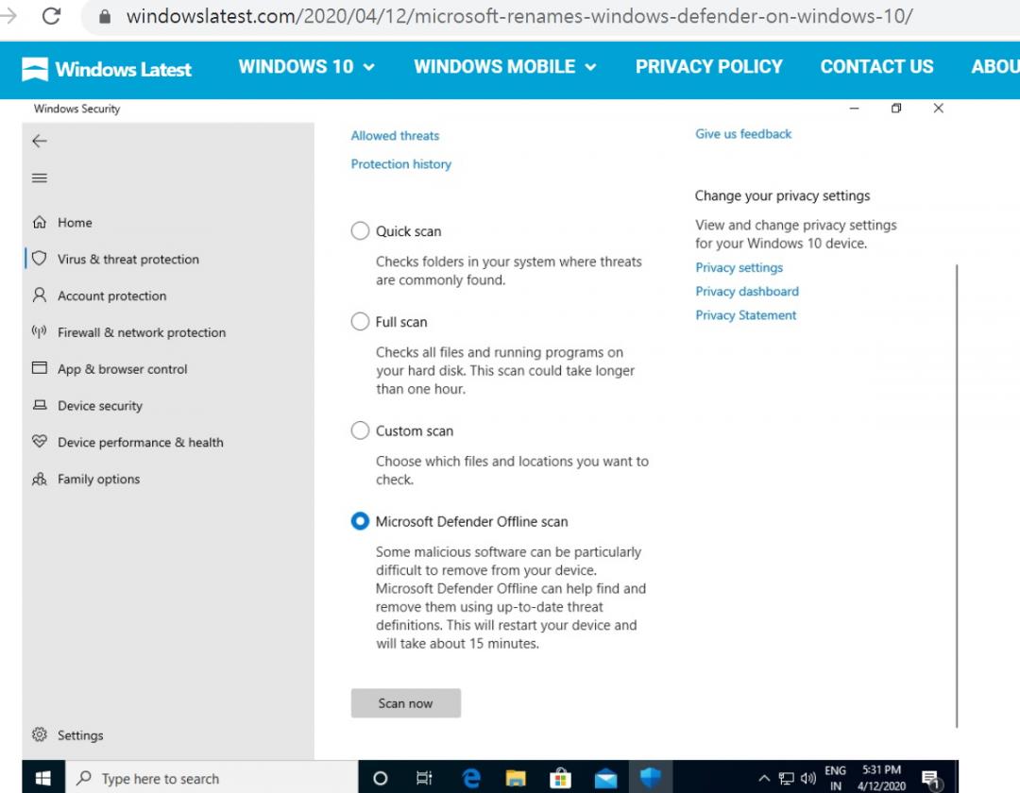Go to Contact Us page
Viewport: 1020px width, 793px height.
point(876,67)
